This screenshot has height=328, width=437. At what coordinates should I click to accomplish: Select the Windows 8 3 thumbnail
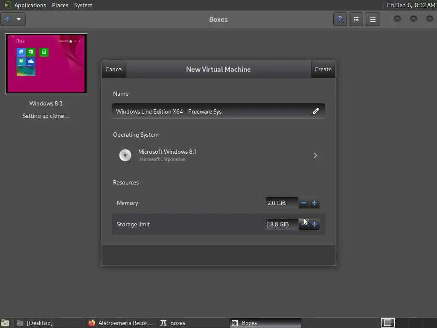point(46,64)
